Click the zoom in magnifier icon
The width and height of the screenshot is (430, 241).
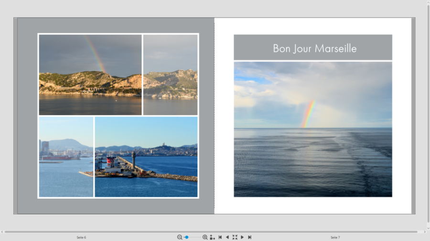(x=205, y=237)
